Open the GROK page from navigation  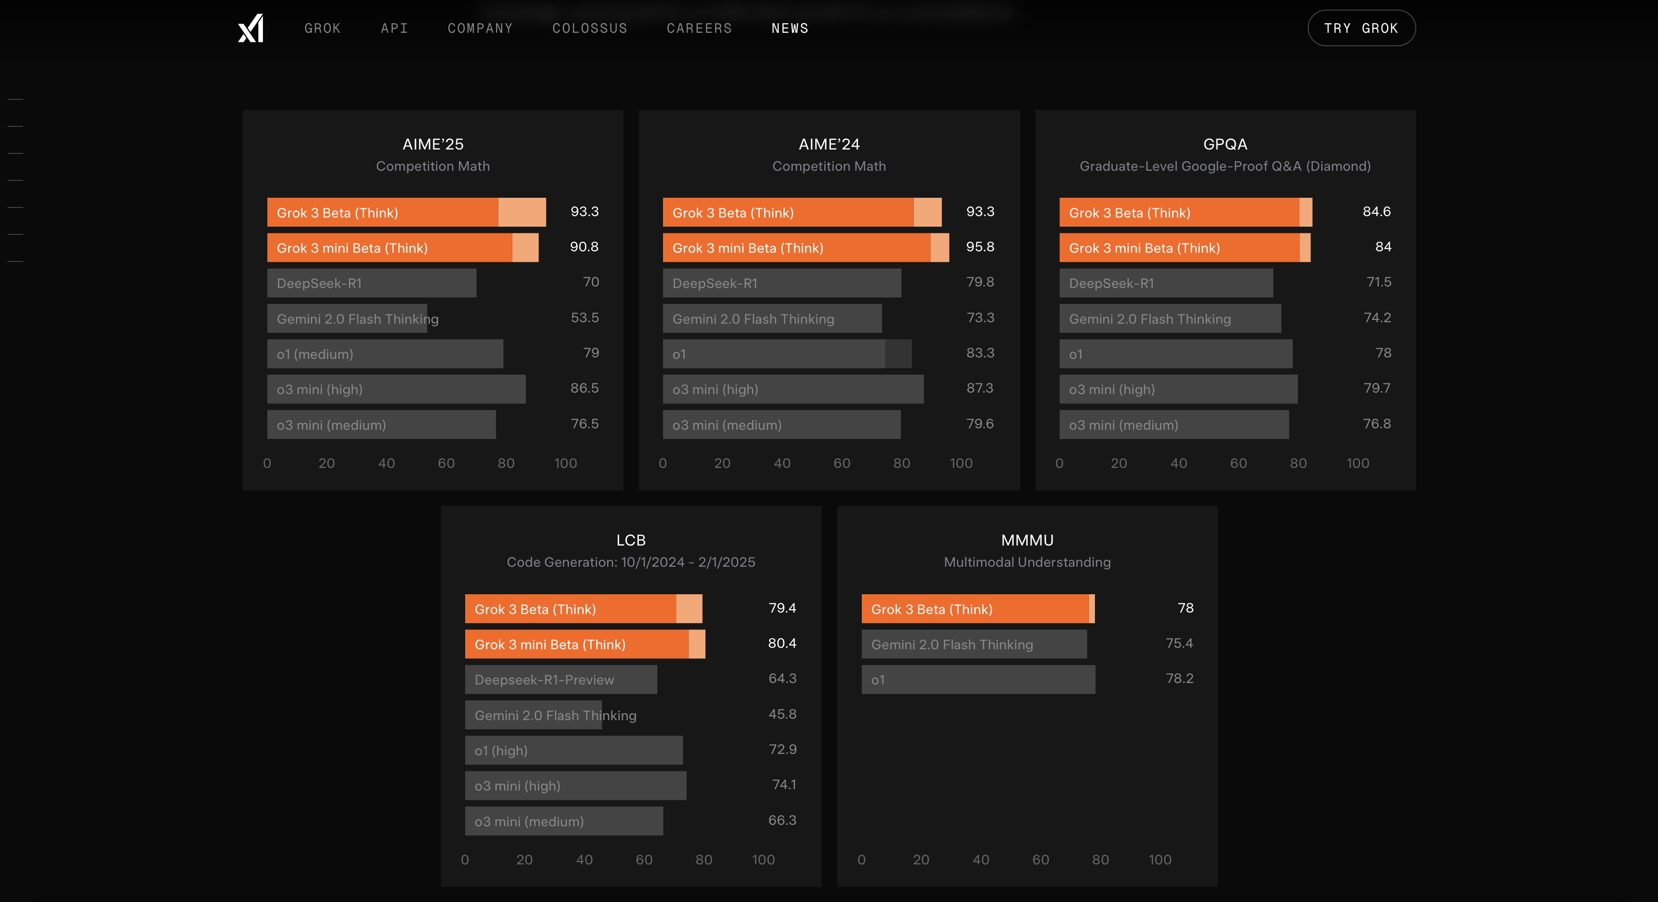[322, 27]
